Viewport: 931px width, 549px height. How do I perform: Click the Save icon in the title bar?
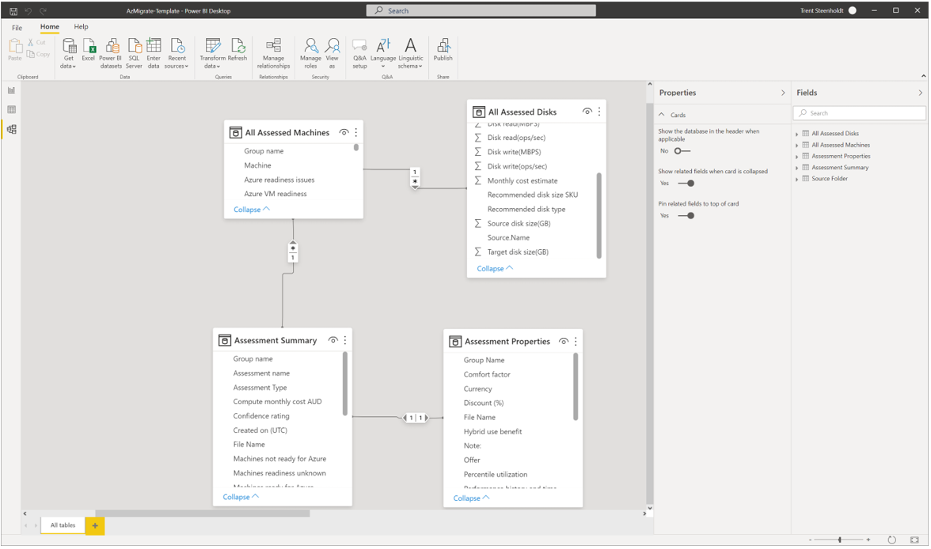[13, 11]
